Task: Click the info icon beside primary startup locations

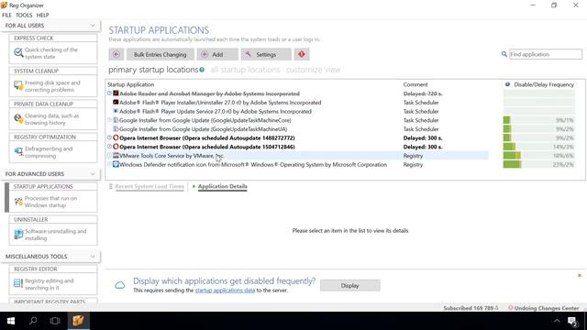Action: point(202,70)
